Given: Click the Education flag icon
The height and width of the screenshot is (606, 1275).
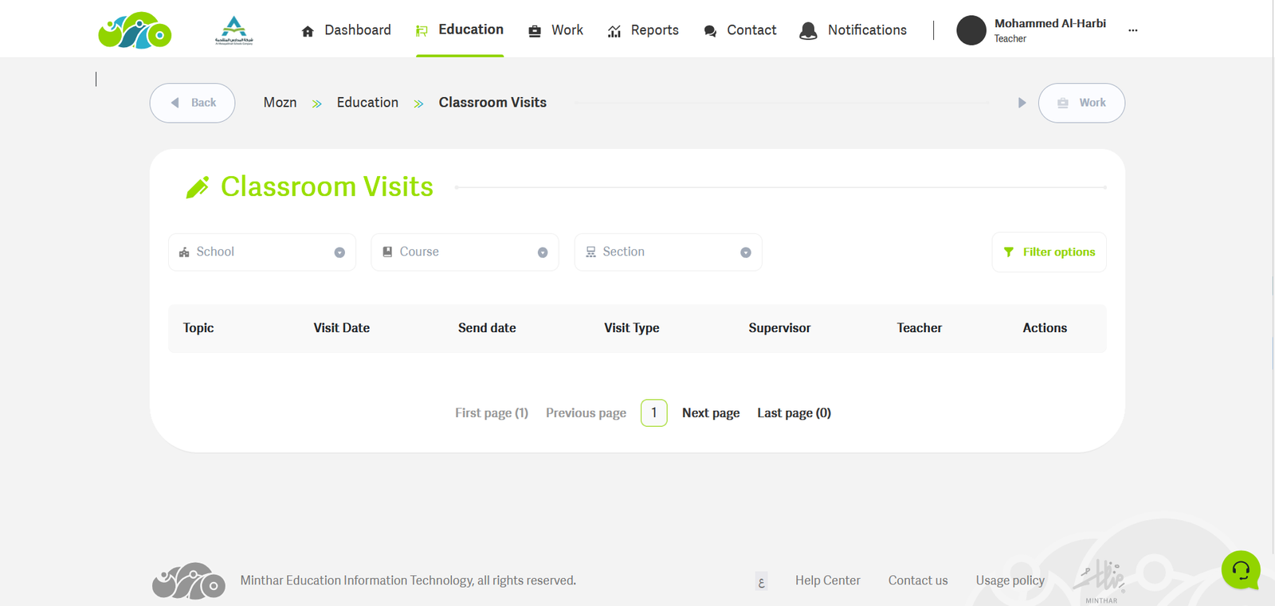Looking at the screenshot, I should [x=422, y=31].
